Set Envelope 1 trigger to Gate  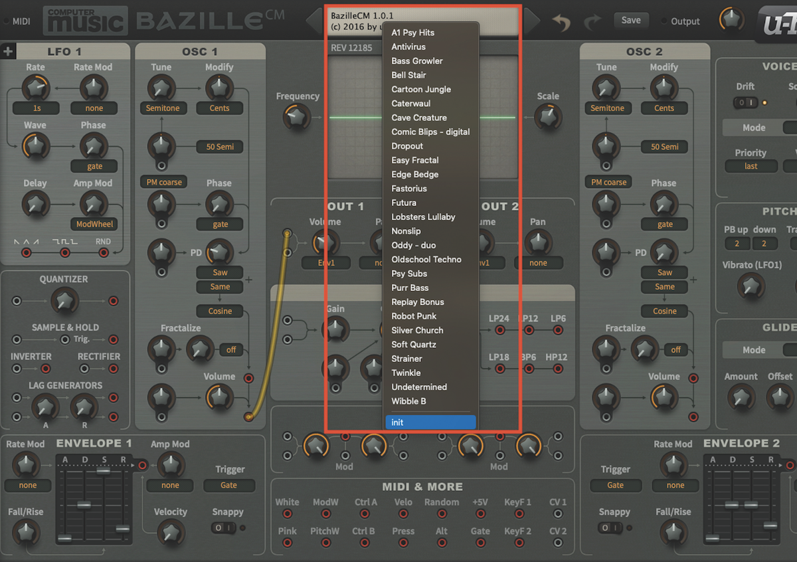[x=229, y=485]
